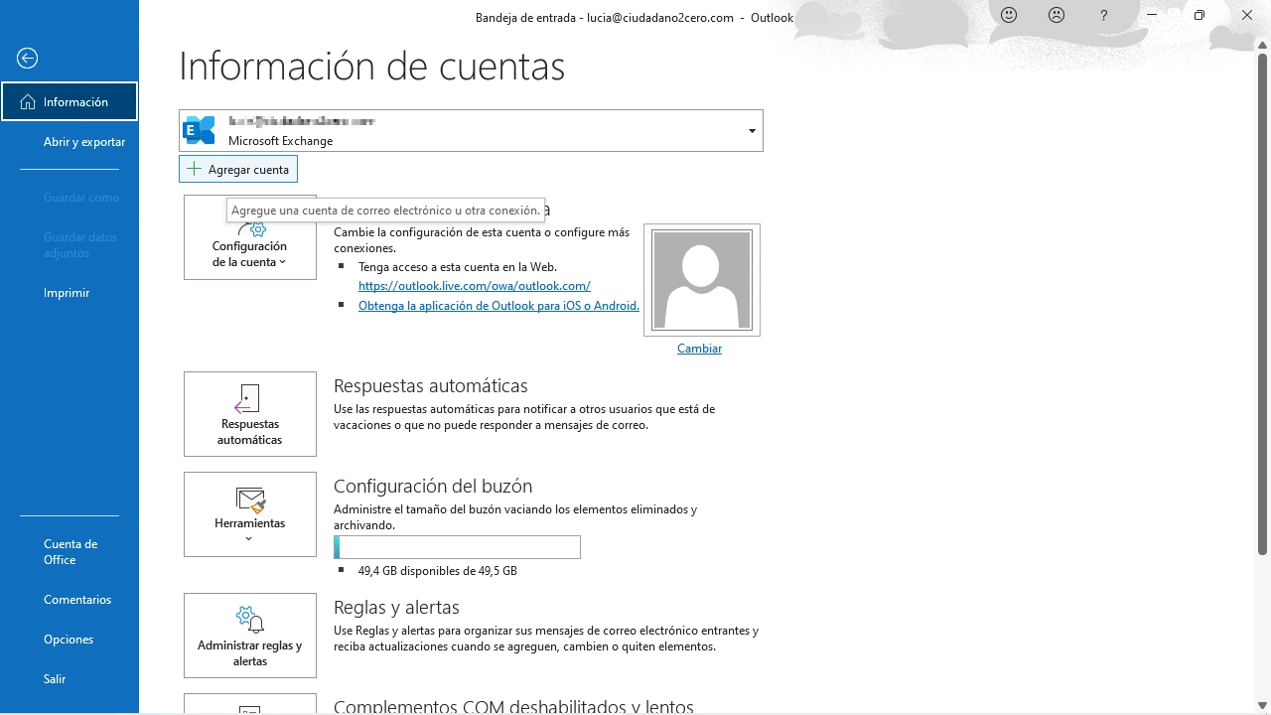Image resolution: width=1271 pixels, height=715 pixels.
Task: Click the Respuestas automáticas heading text
Action: 431,385
